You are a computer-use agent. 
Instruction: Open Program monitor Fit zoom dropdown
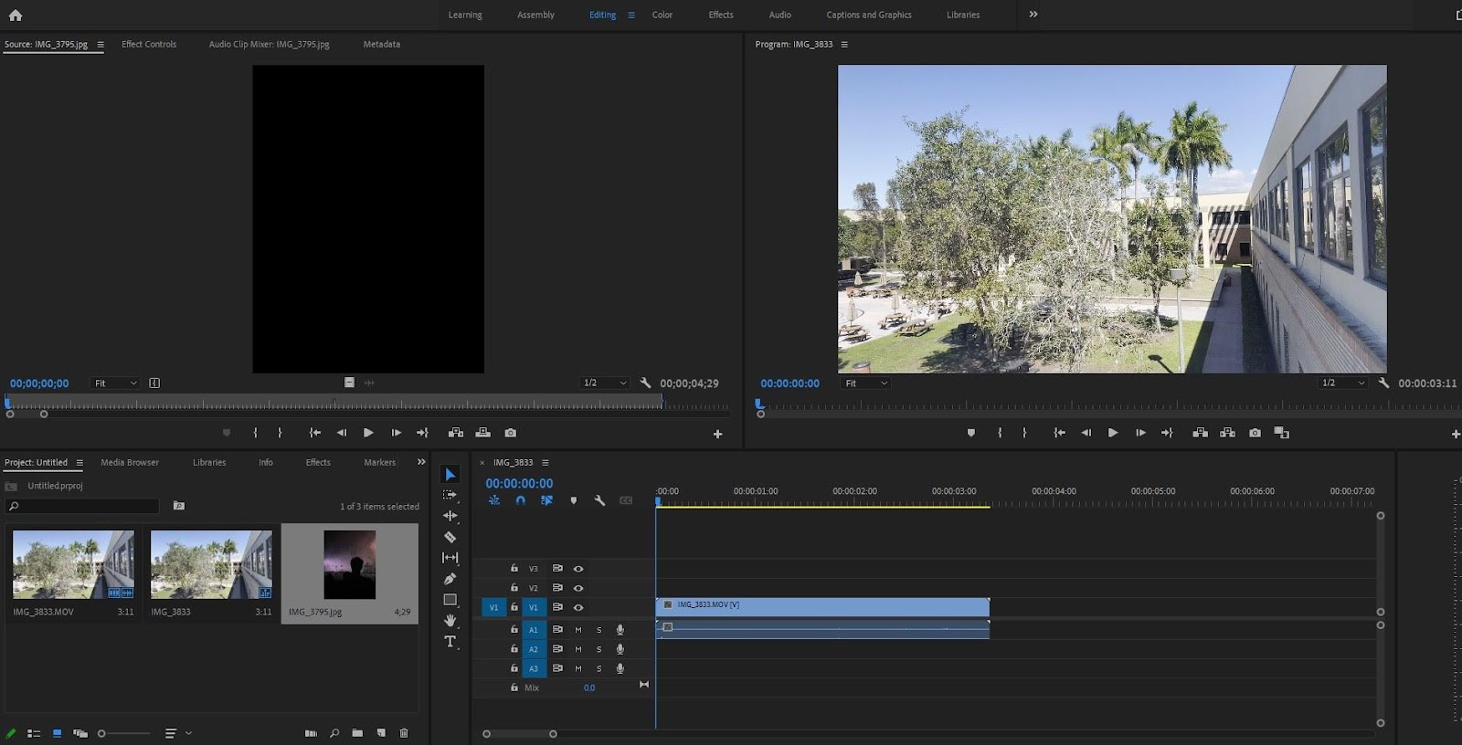coord(866,383)
